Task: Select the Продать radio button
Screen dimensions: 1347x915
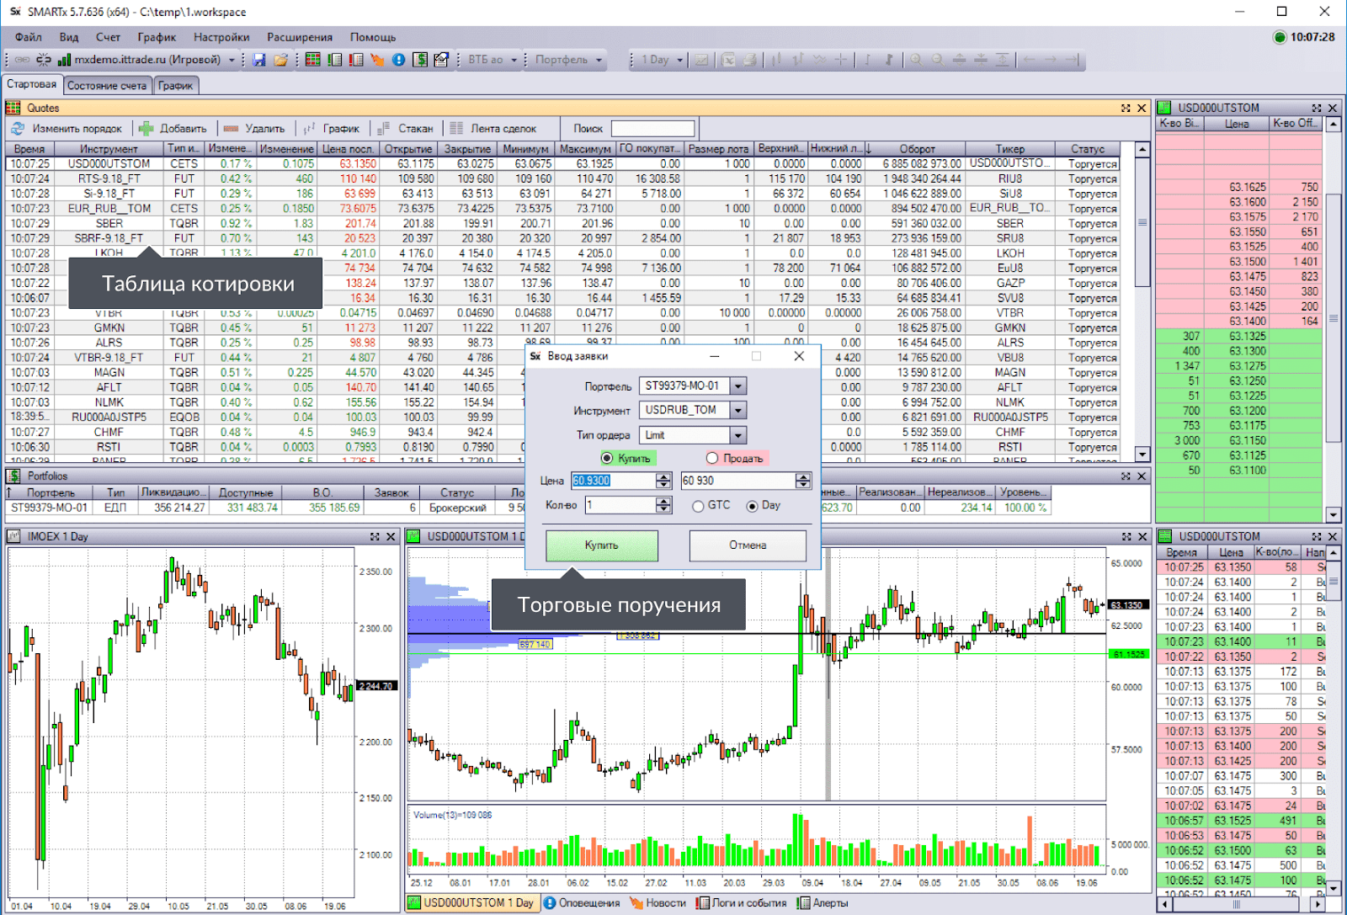Action: pyautogui.click(x=712, y=458)
